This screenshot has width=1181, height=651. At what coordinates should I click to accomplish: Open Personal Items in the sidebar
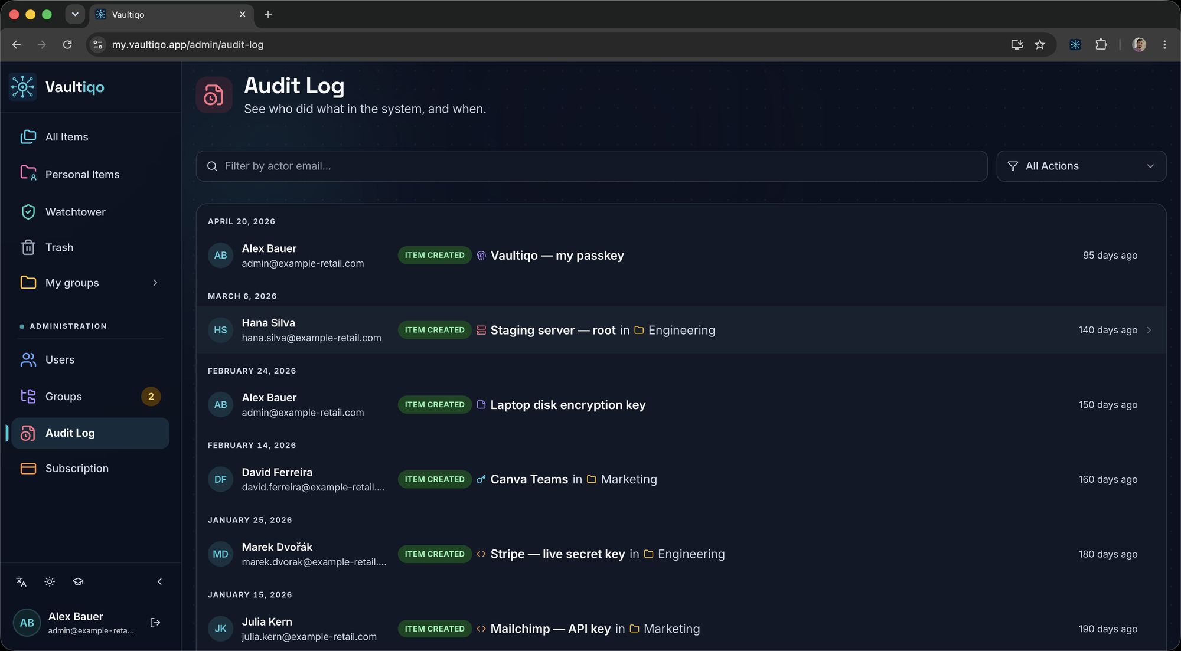[90, 174]
